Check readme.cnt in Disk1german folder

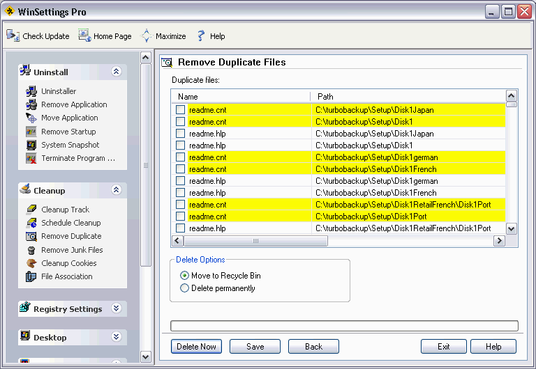tap(180, 157)
